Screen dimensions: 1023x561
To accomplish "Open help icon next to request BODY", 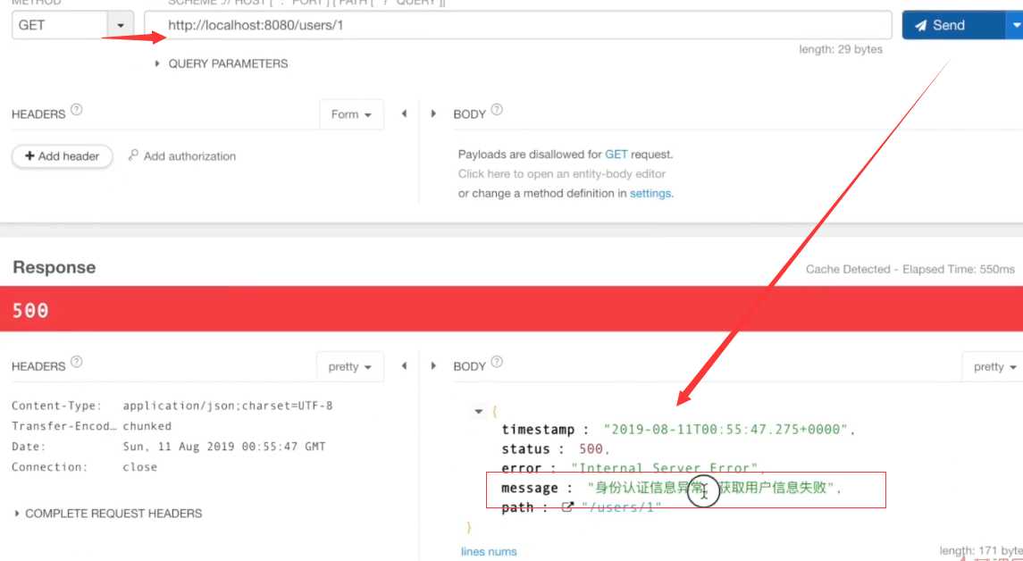I will tap(497, 110).
